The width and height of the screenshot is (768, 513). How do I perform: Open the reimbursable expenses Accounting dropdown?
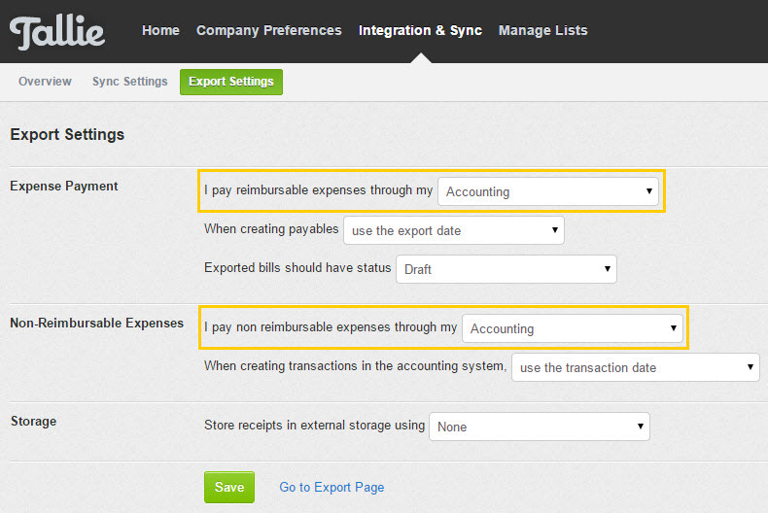(x=548, y=191)
